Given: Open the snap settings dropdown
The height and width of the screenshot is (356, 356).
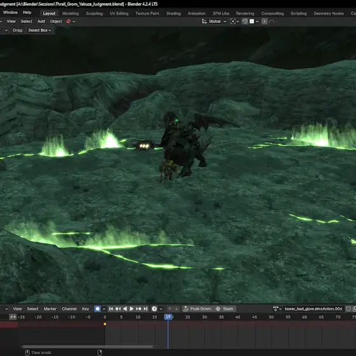Looking at the screenshot, I should 254,22.
